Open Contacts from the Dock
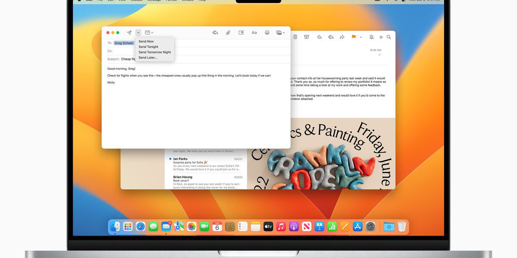Viewport: 517px width, 258px height. [x=230, y=227]
